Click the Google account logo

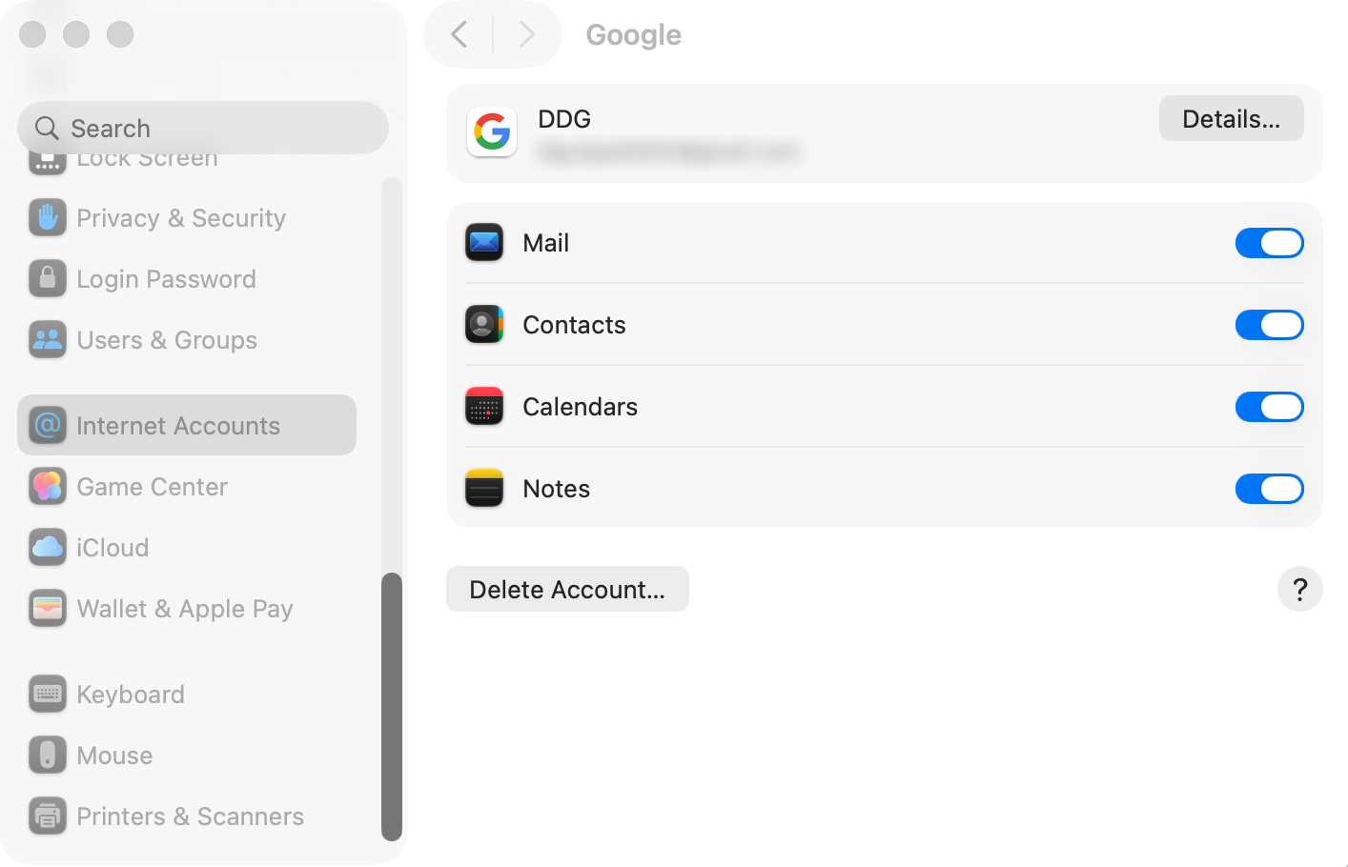tap(492, 131)
